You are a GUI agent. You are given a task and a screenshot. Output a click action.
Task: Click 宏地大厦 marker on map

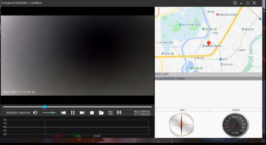click(x=163, y=53)
